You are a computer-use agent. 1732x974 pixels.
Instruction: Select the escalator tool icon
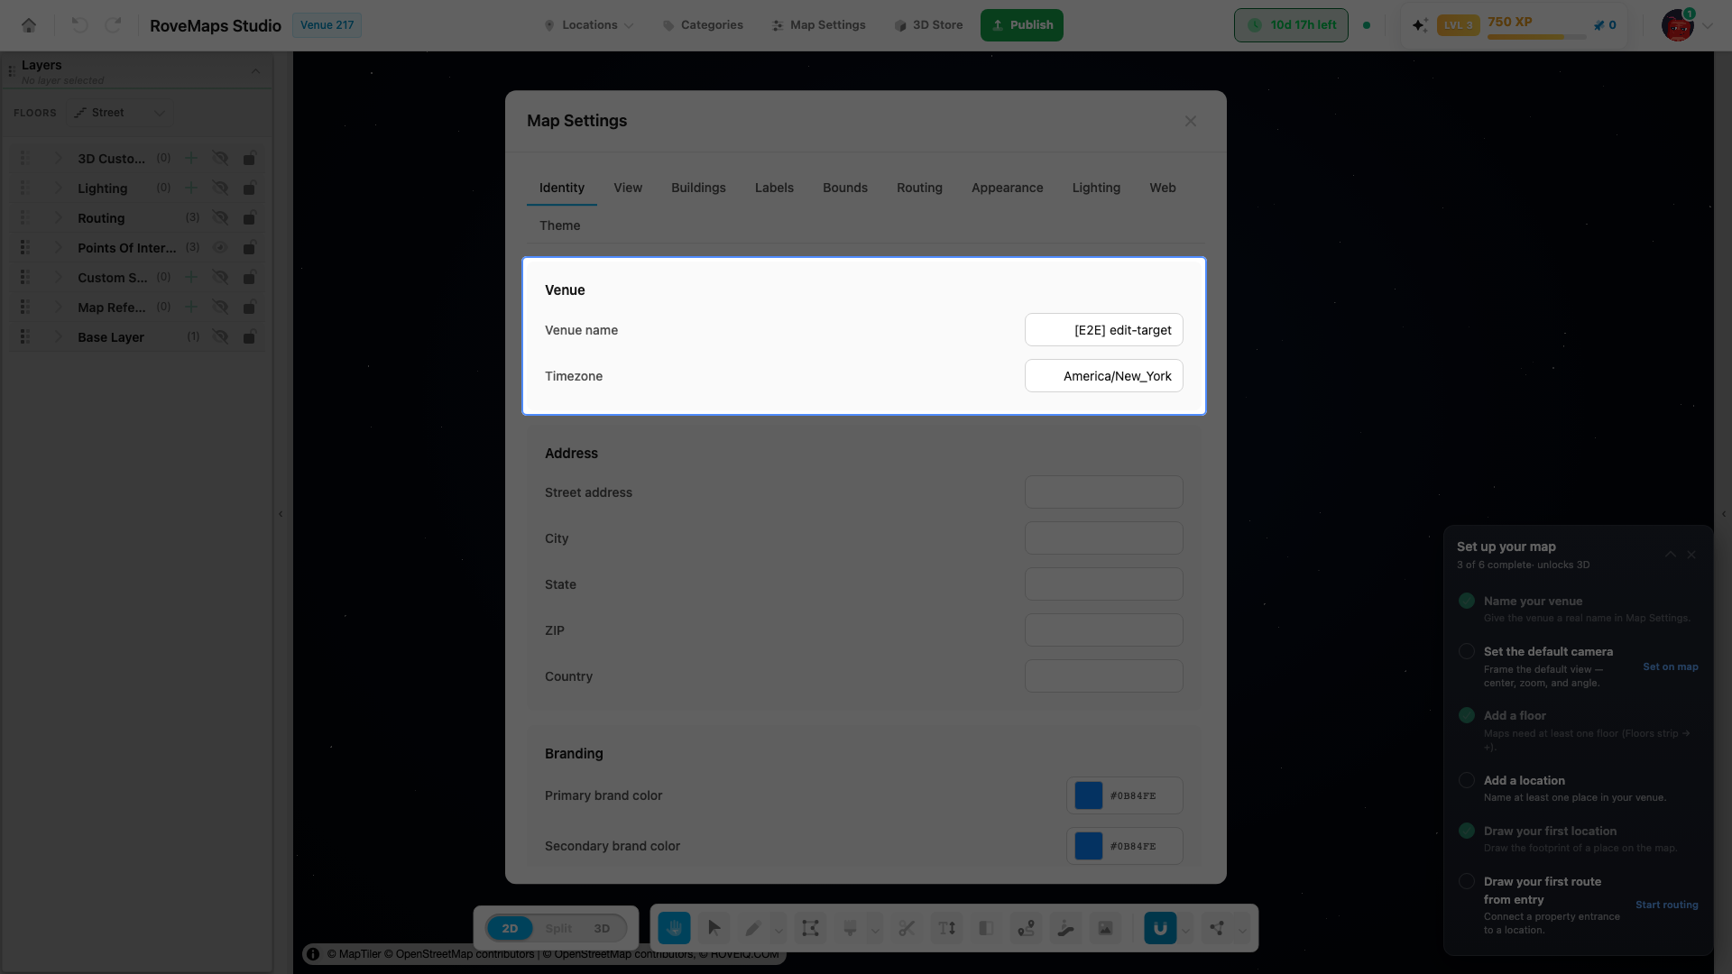pyautogui.click(x=1065, y=928)
